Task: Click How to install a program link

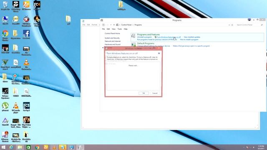Action: 189,40
